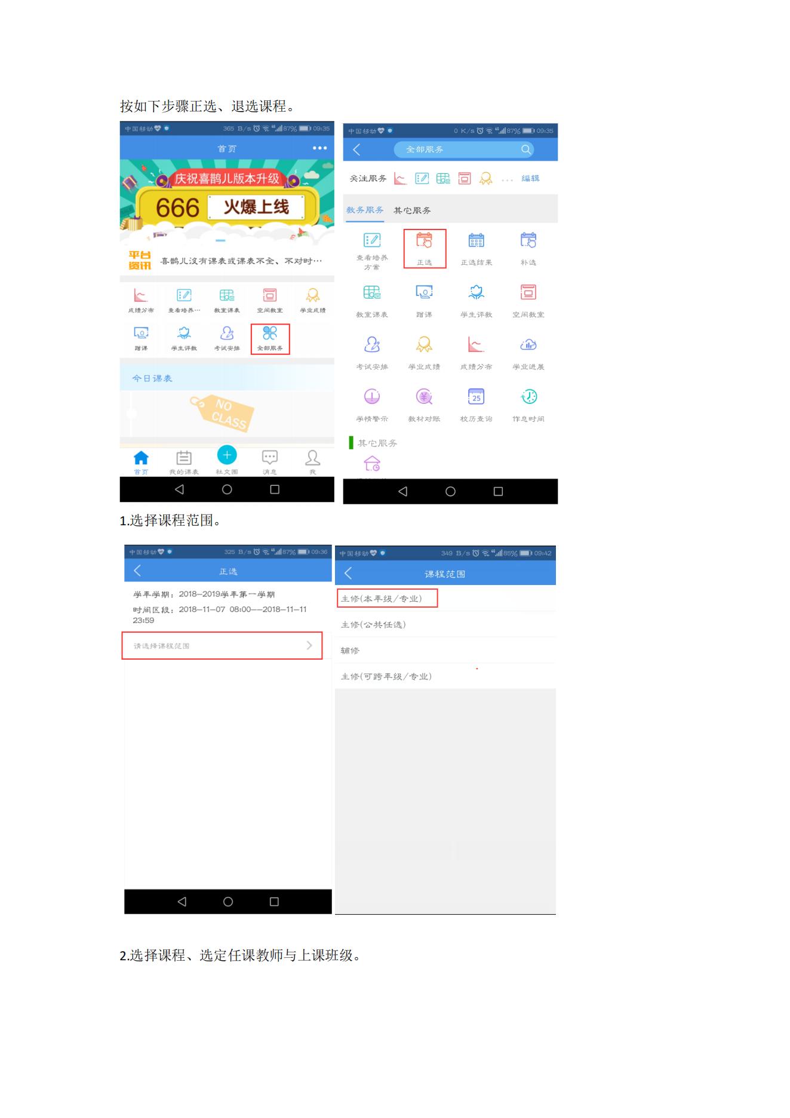Open the 我的课表 bottom tab
The width and height of the screenshot is (790, 1118).
pyautogui.click(x=184, y=461)
